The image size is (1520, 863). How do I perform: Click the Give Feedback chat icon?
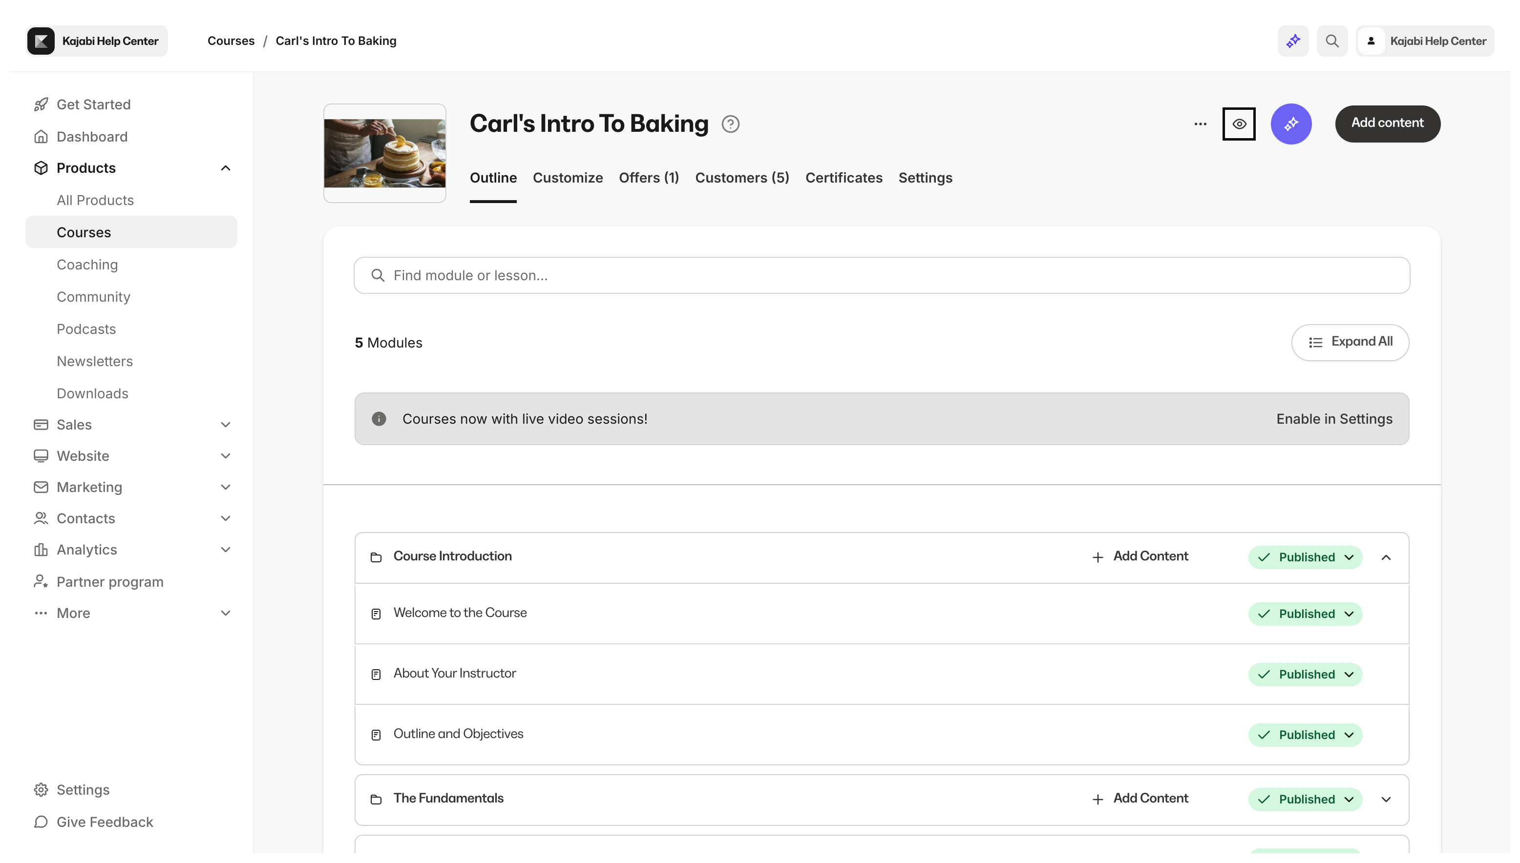41,822
